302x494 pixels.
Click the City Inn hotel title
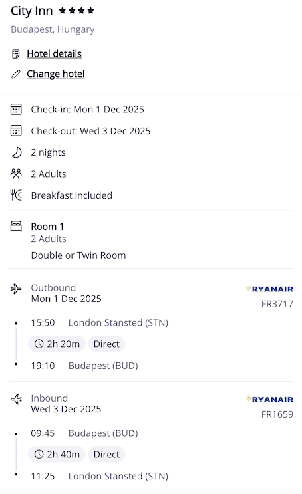click(31, 11)
